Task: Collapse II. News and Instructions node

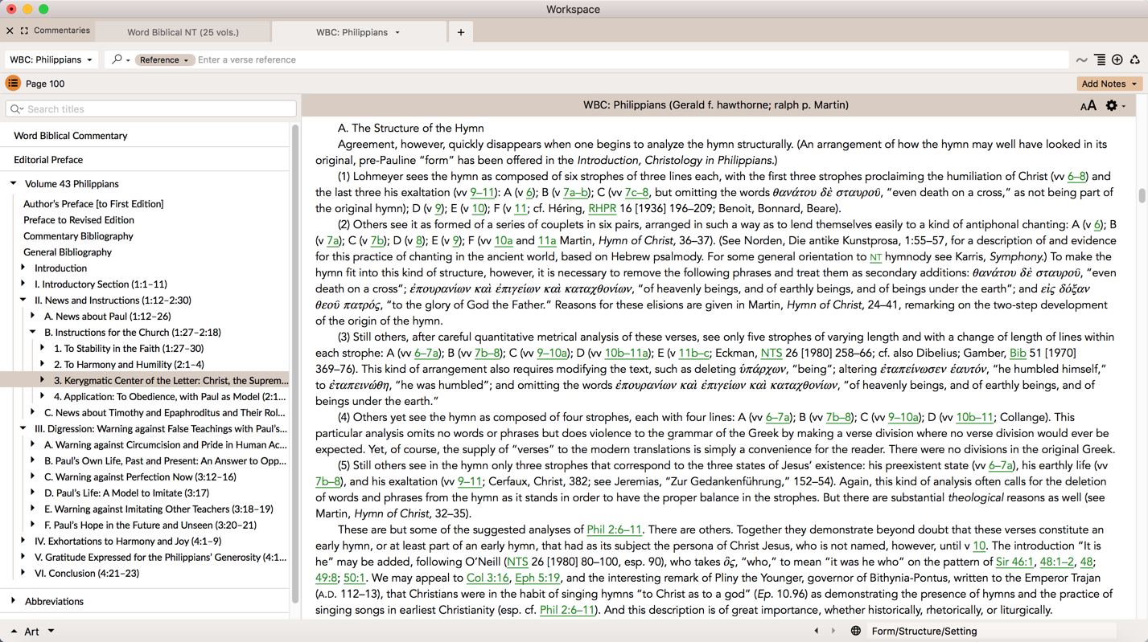Action: click(x=23, y=300)
